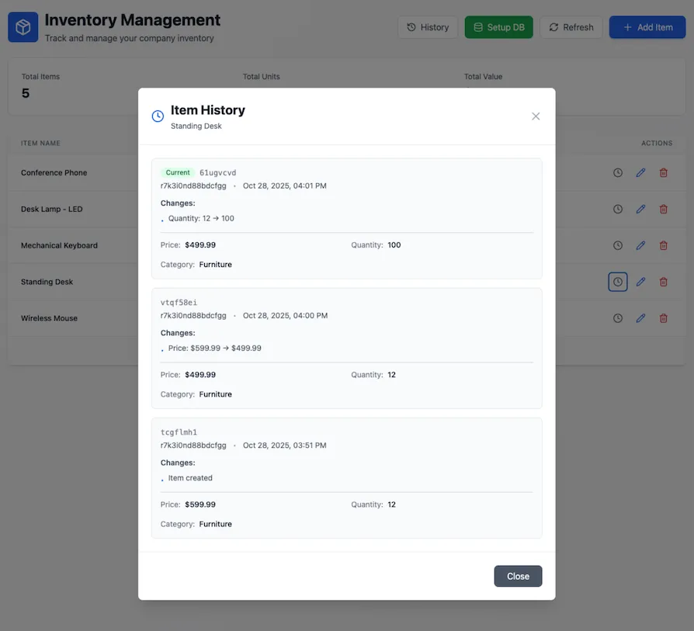Open history for Wireless Mouse row
The width and height of the screenshot is (694, 631).
[618, 318]
